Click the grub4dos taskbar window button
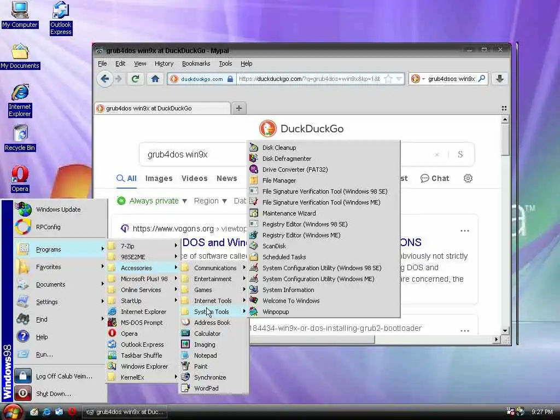 tap(126, 412)
